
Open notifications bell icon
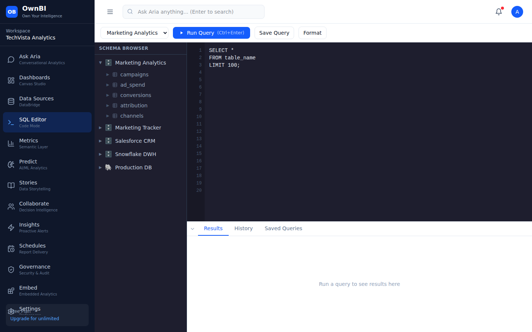click(499, 12)
